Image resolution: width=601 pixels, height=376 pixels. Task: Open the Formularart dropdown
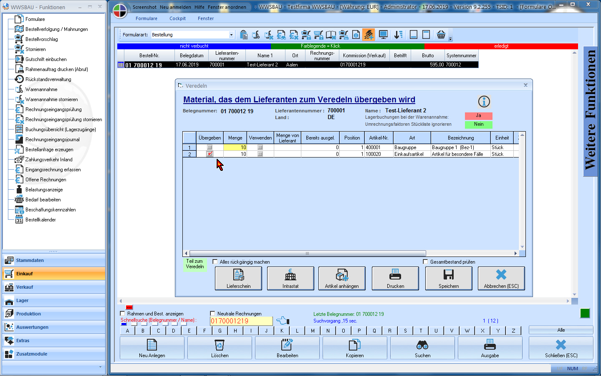[x=231, y=35]
